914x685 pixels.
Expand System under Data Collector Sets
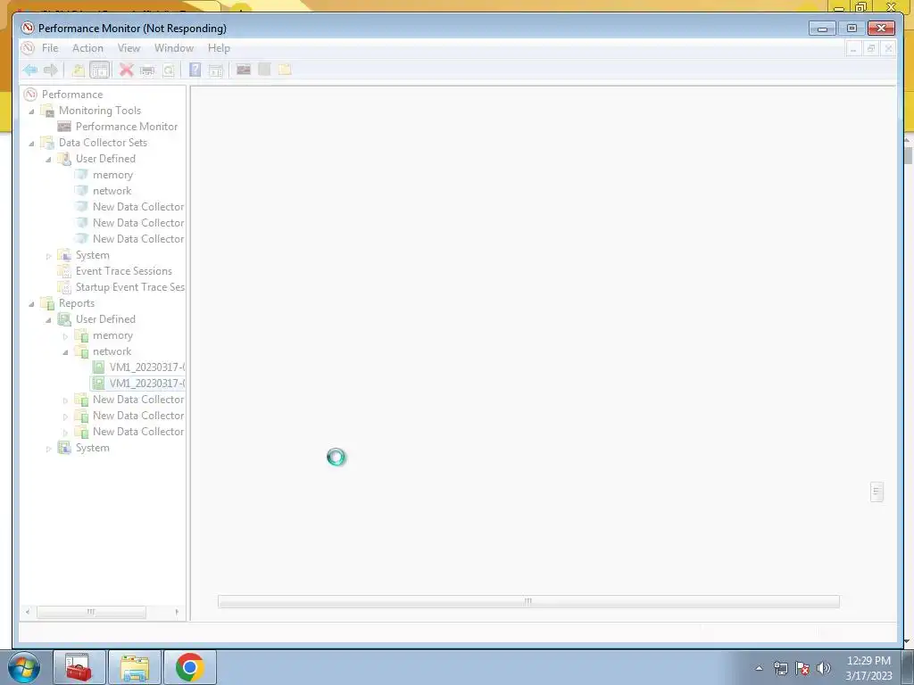[x=49, y=256]
